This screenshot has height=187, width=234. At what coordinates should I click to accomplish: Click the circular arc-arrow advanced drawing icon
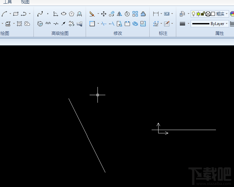[x=40, y=24]
